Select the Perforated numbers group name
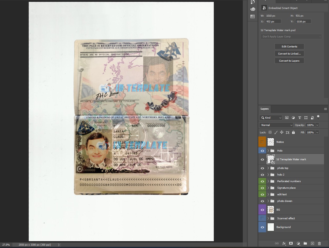329x248 pixels. (x=289, y=181)
